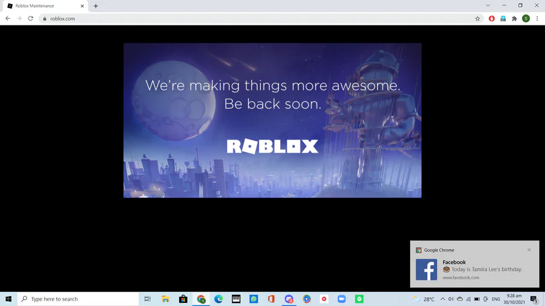
Task: Open the OneDrive cloud tray icon
Action: click(x=460, y=299)
